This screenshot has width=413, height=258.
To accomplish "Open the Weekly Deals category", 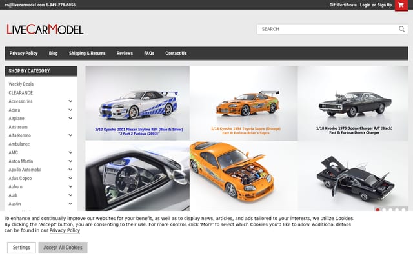I will pos(21,84).
